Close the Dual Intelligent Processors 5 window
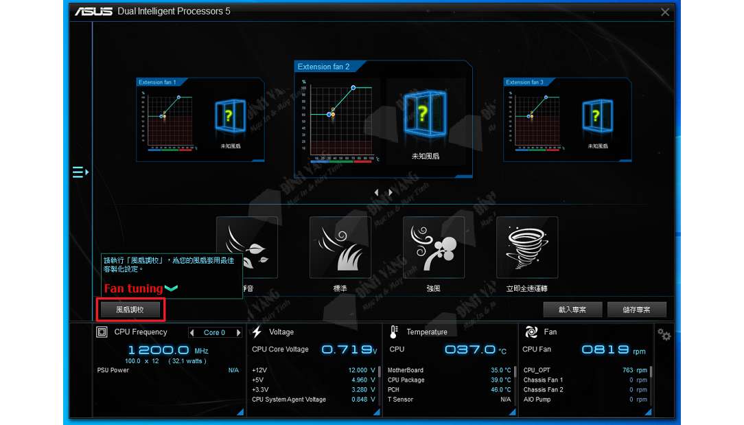 coord(665,12)
